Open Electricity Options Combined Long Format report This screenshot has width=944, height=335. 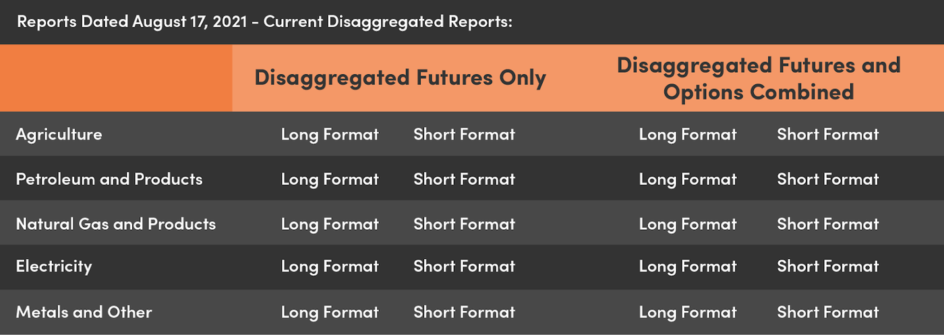(x=688, y=266)
